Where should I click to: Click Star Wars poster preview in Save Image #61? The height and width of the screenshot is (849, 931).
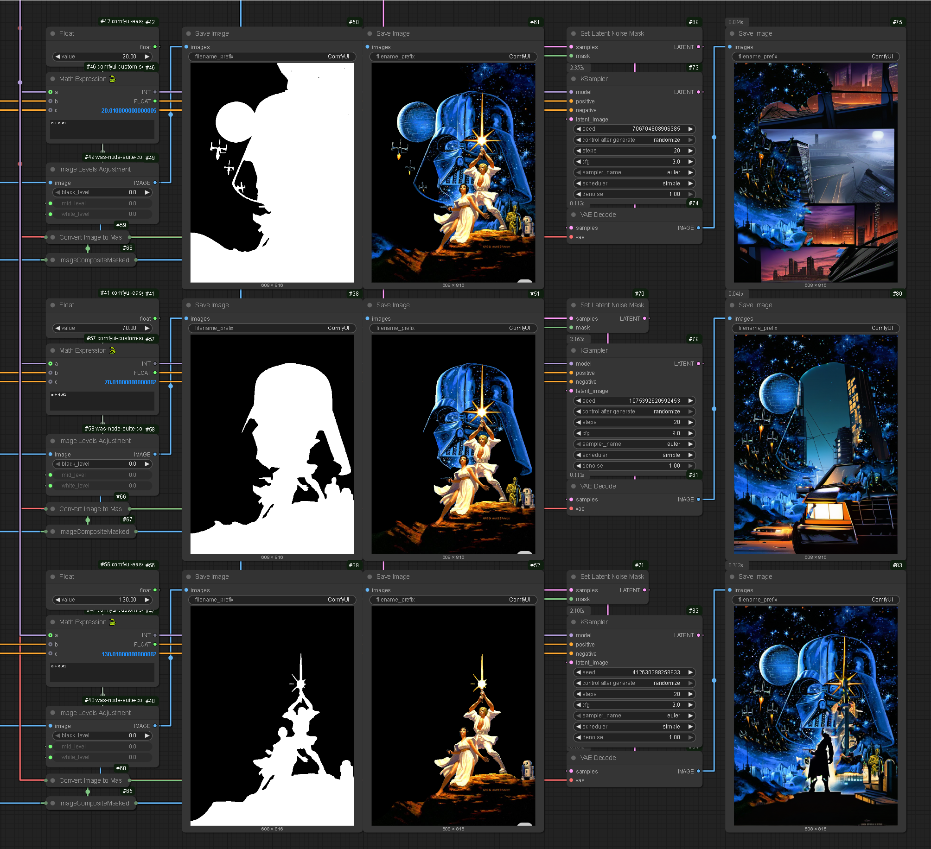point(453,173)
